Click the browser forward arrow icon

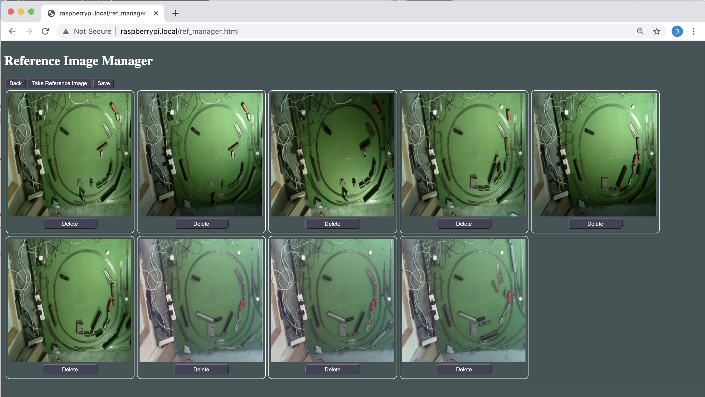pos(28,31)
